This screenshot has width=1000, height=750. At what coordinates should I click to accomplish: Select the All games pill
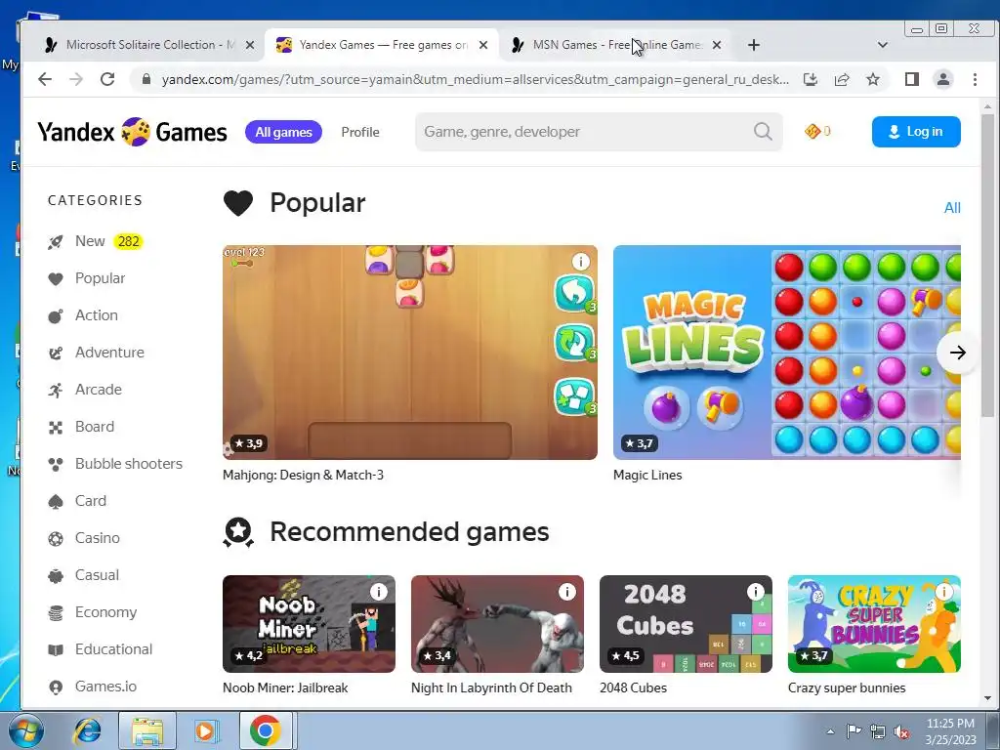coord(284,132)
